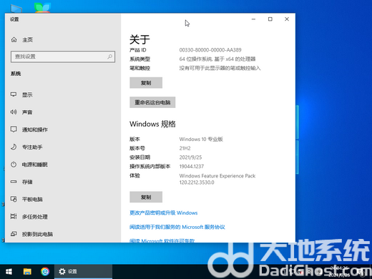
Task: Maximize the Settings window
Action: tap(270, 19)
